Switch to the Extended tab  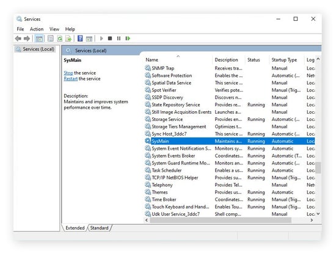tap(75, 228)
